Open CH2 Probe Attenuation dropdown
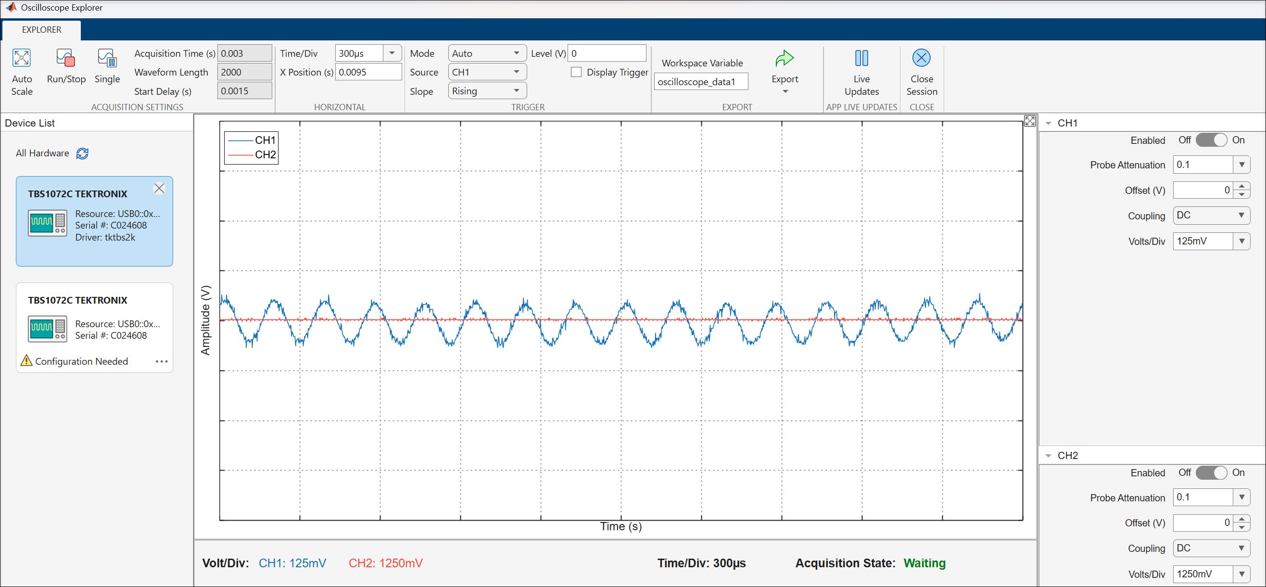 click(x=1241, y=497)
